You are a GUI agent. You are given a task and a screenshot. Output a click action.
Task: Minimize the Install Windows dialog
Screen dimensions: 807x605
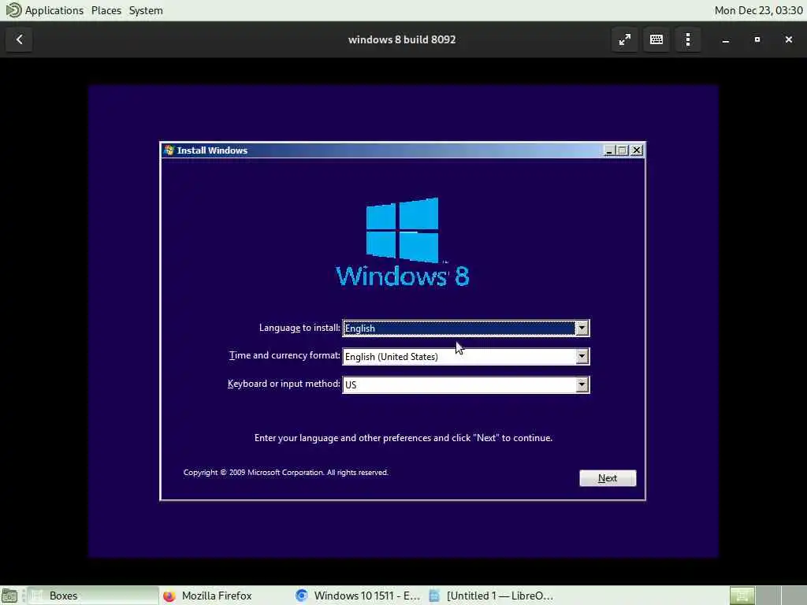[x=609, y=150]
